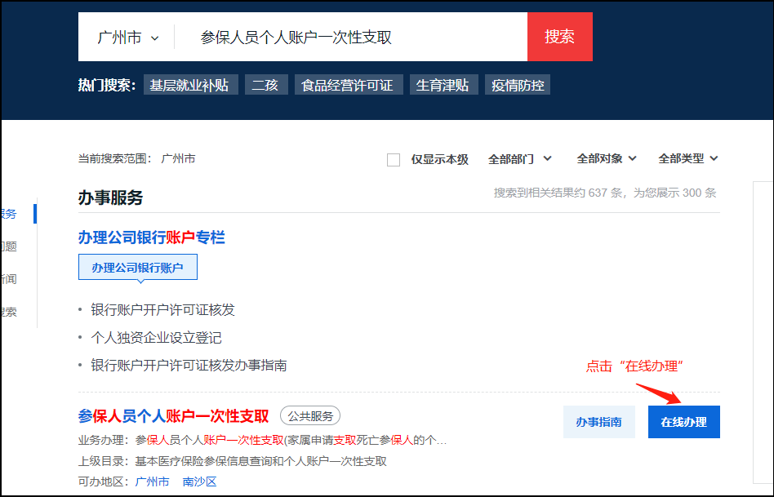
Task: Select hot search tag 疫情防控
Action: tap(518, 85)
